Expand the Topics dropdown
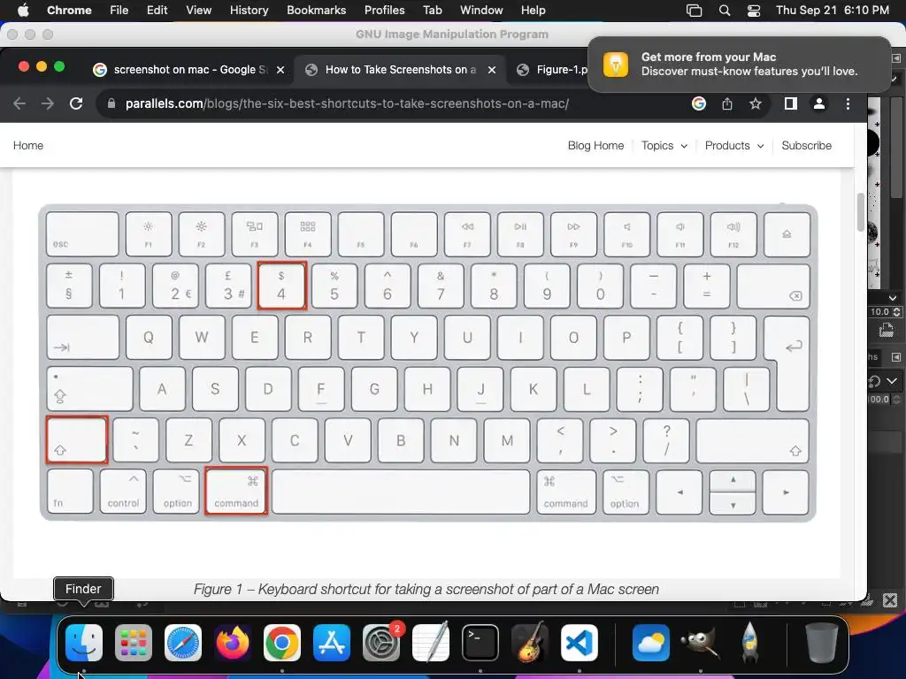This screenshot has width=906, height=679. pos(664,146)
